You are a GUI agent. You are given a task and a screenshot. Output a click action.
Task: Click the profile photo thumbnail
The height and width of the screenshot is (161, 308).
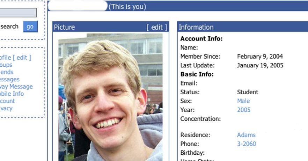coord(110,97)
